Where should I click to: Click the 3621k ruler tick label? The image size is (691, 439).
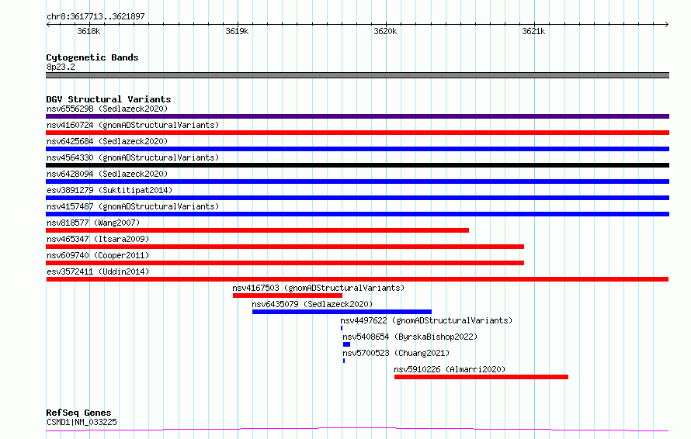coord(533,31)
